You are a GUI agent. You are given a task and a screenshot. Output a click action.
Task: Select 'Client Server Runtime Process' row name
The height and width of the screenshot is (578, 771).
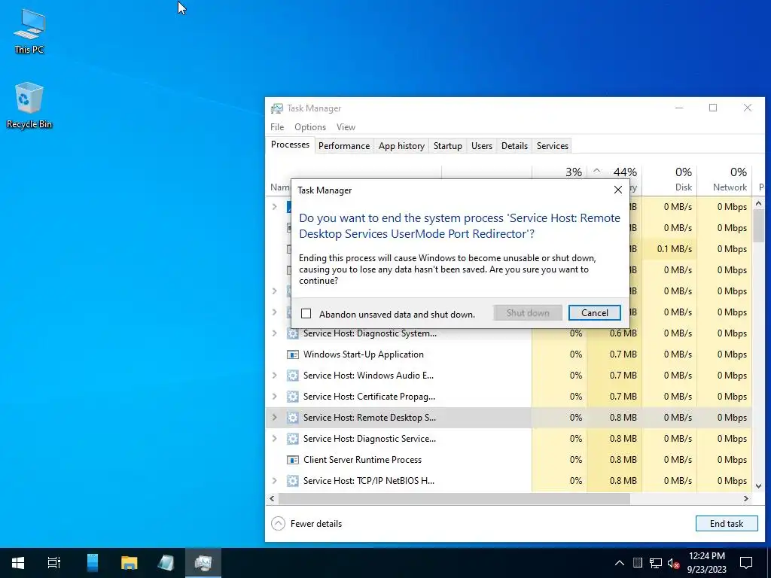[x=362, y=460]
